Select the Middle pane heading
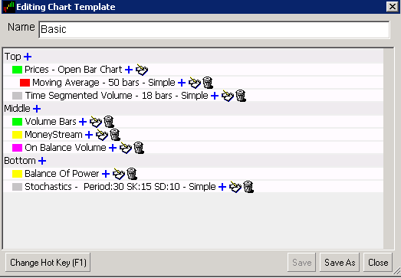Viewport: 401px width, 278px height. click(17, 109)
